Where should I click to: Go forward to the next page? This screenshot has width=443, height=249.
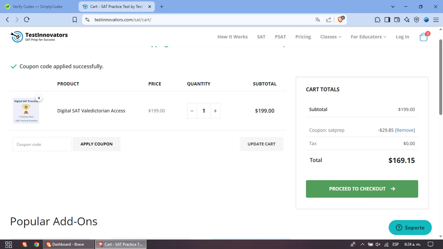[17, 19]
